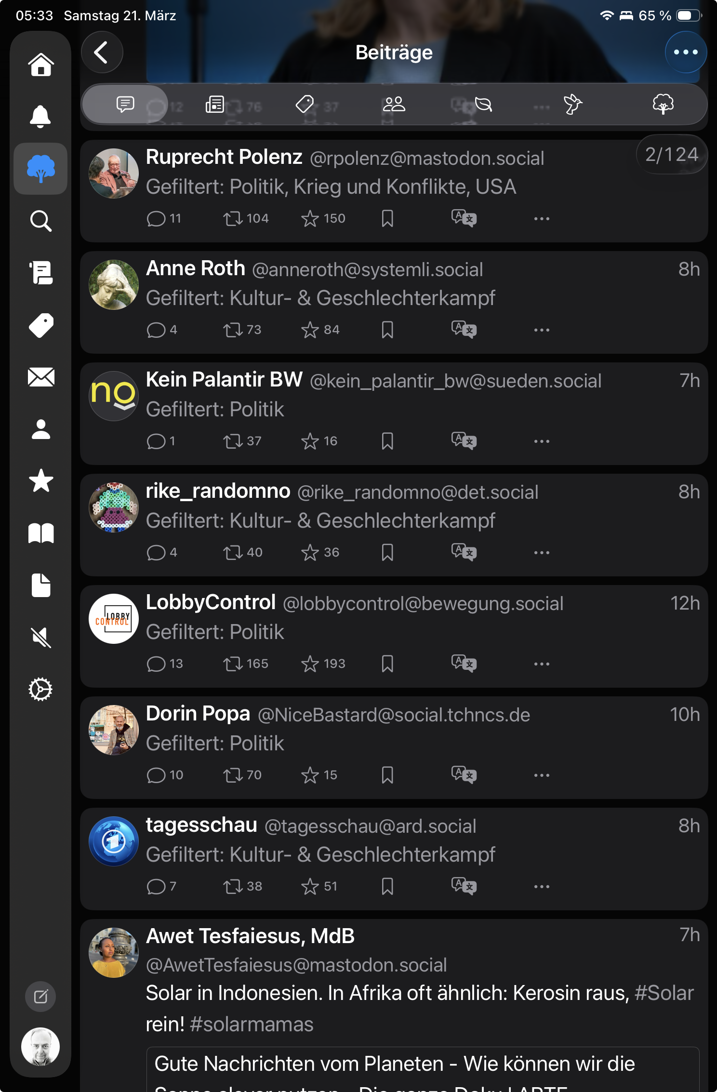Open the home timeline
The width and height of the screenshot is (717, 1092).
click(40, 65)
